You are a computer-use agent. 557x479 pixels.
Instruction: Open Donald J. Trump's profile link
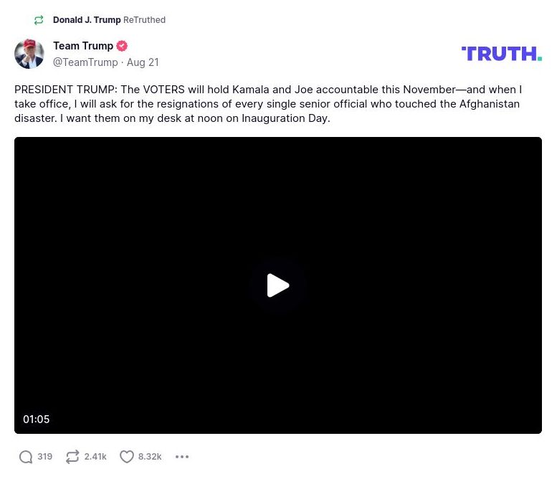tap(87, 20)
